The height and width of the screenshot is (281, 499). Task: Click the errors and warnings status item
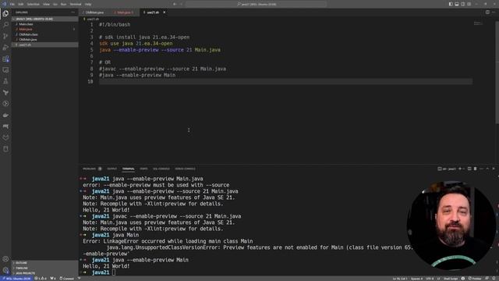pos(41,279)
